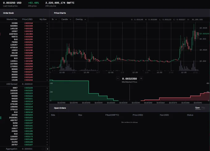Click the last trade price 0.003250 USD
This screenshot has height=151, width=210.
coord(12,3)
